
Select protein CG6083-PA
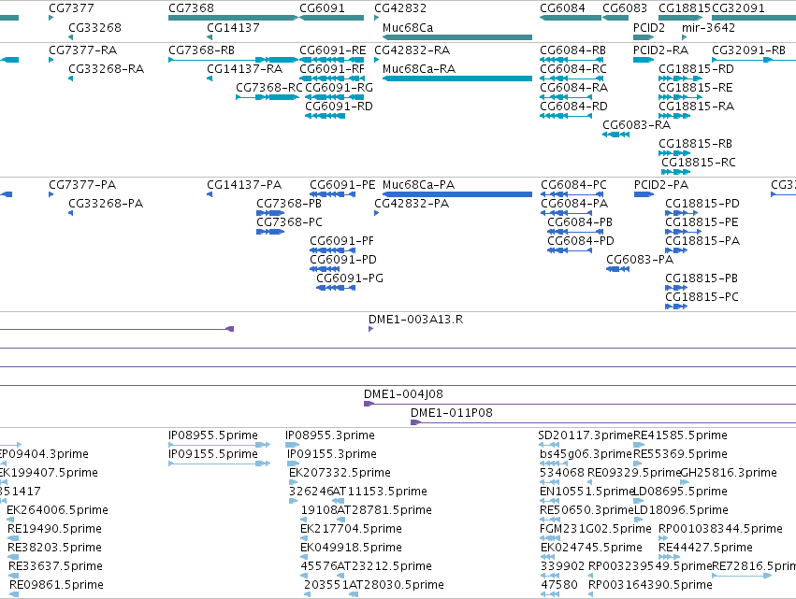coord(618,269)
